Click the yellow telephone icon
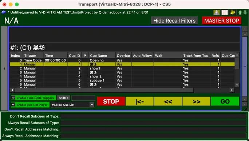The image size is (249, 141). tap(233, 12)
